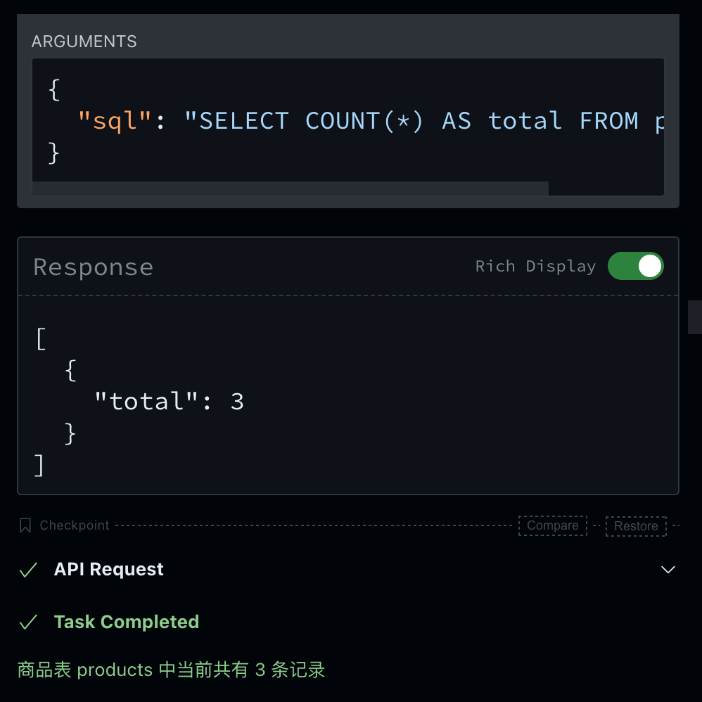The image size is (702, 702).
Task: Click the scrollbar marker on the right edge
Action: coord(694,317)
